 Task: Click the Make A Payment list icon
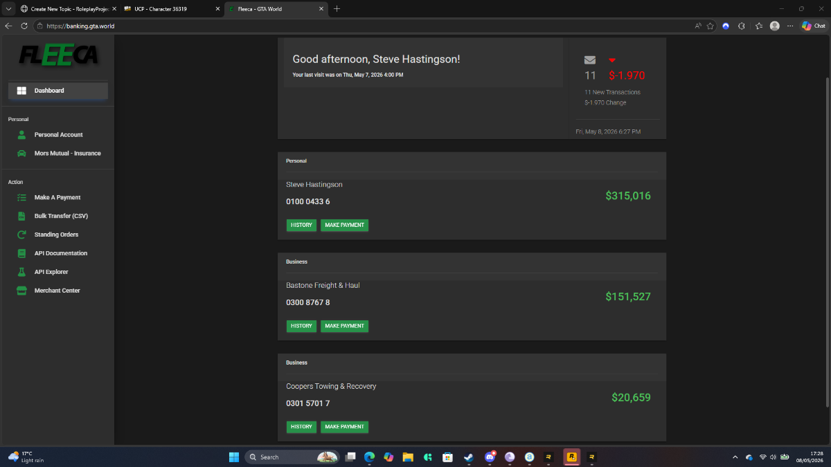click(x=21, y=198)
